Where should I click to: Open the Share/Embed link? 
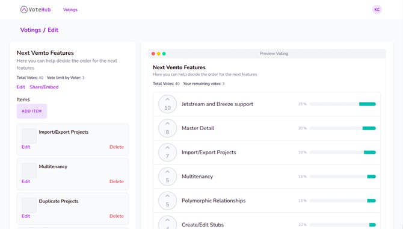tap(44, 87)
